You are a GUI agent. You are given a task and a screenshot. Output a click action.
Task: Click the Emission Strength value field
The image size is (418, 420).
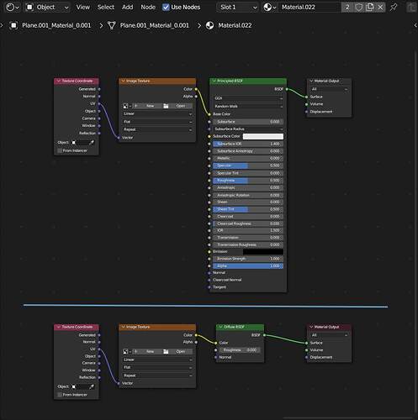(x=248, y=259)
